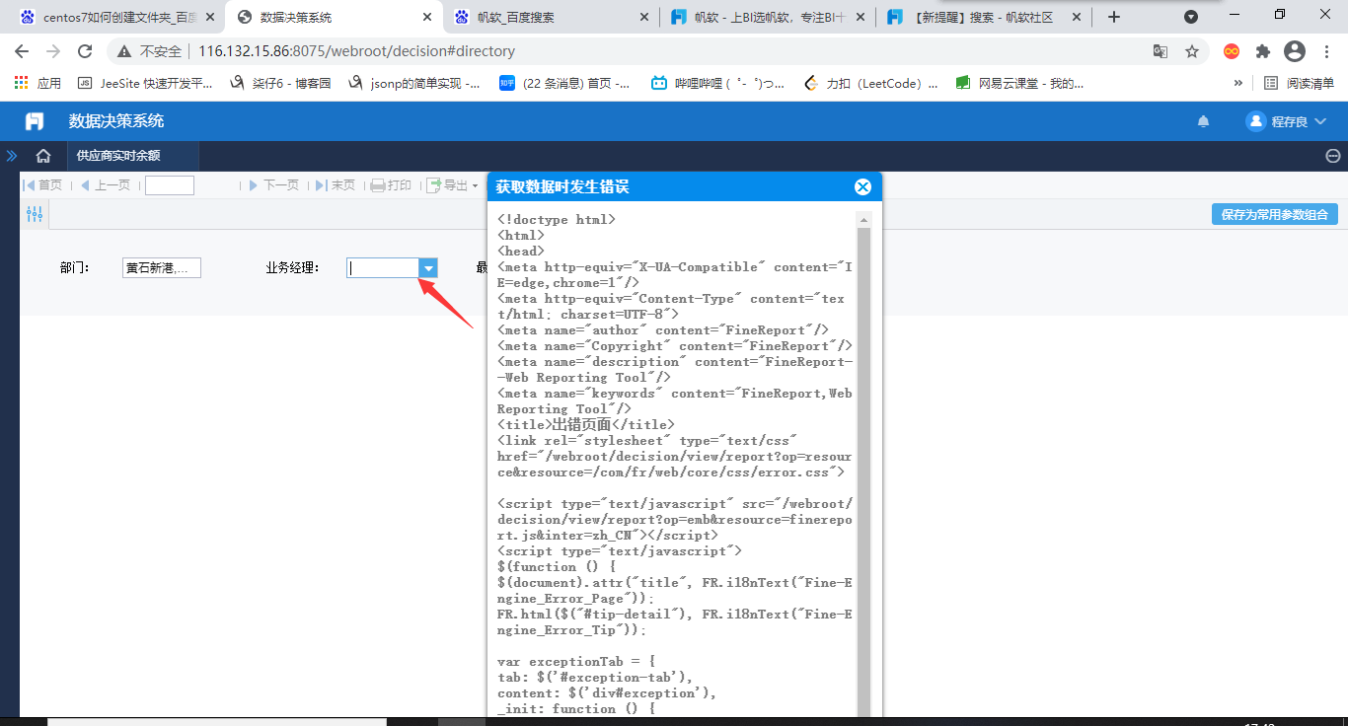Close the 【新提醒】搜索 - 帆软社区 tab
The height and width of the screenshot is (726, 1348).
pyautogui.click(x=1077, y=17)
